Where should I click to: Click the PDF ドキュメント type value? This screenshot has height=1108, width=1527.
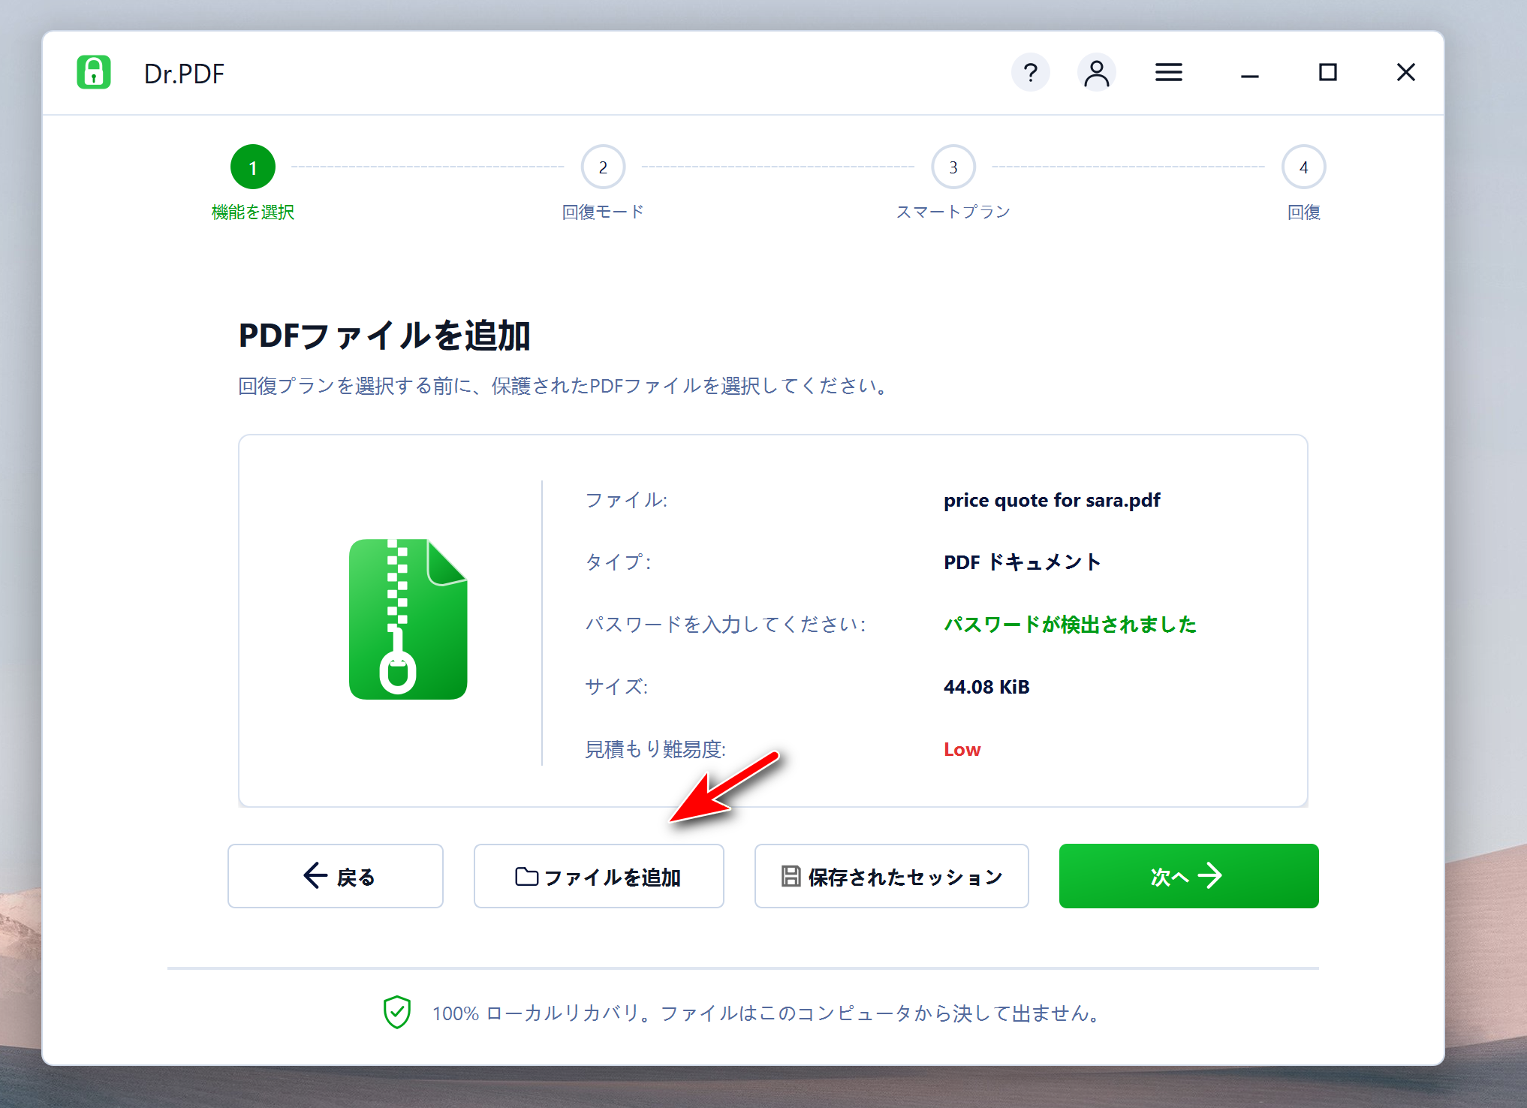click(1022, 562)
